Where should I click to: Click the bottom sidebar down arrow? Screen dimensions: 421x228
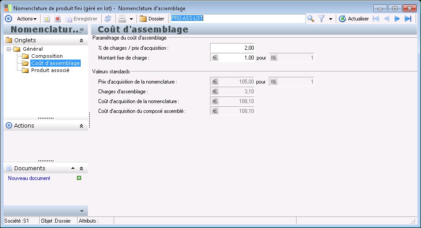[x=82, y=211]
